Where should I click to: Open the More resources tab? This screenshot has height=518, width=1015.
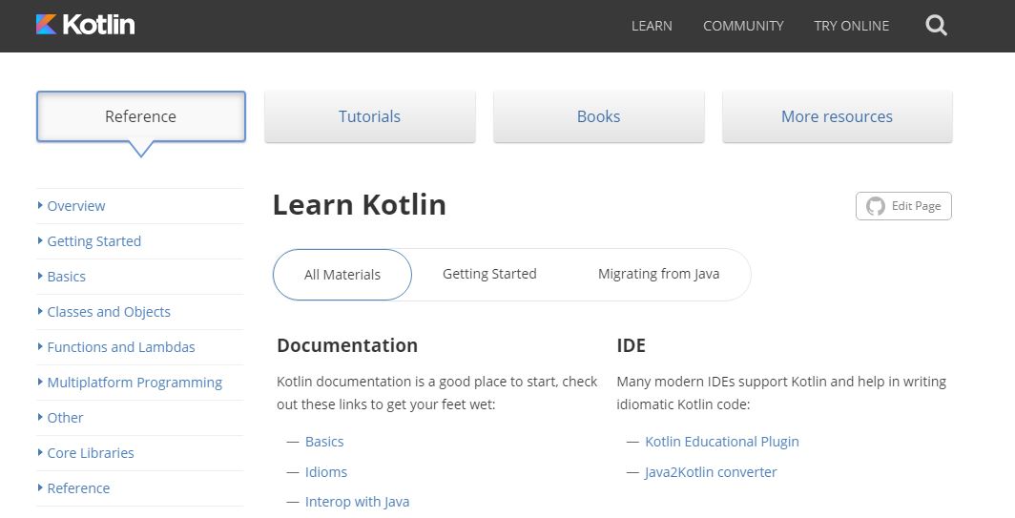pyautogui.click(x=837, y=116)
